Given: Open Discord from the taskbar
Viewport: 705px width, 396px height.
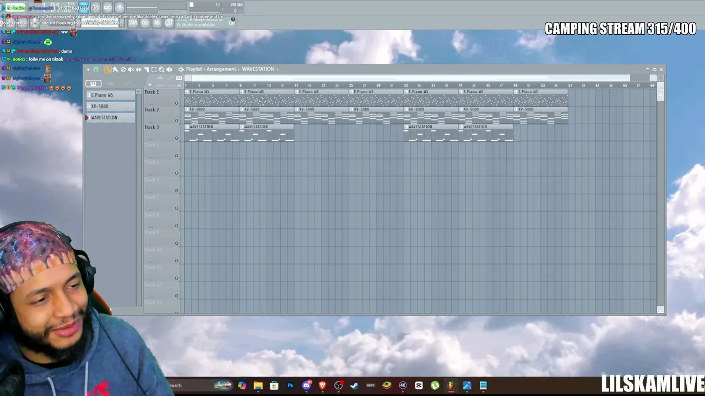Looking at the screenshot, I should [307, 386].
